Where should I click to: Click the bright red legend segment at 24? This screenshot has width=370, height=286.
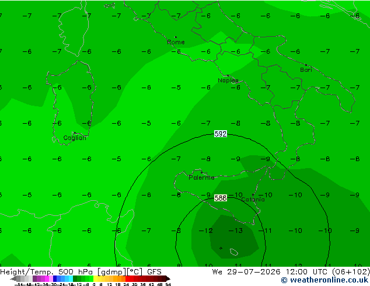[x=127, y=278]
